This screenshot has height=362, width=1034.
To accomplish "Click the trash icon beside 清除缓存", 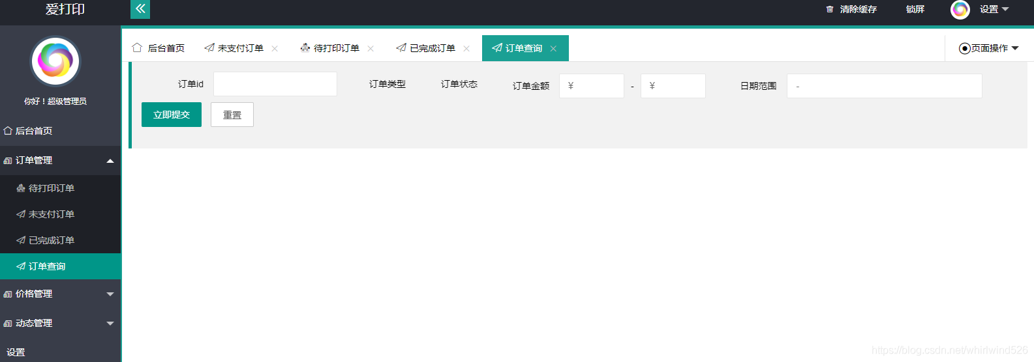I will (830, 9).
